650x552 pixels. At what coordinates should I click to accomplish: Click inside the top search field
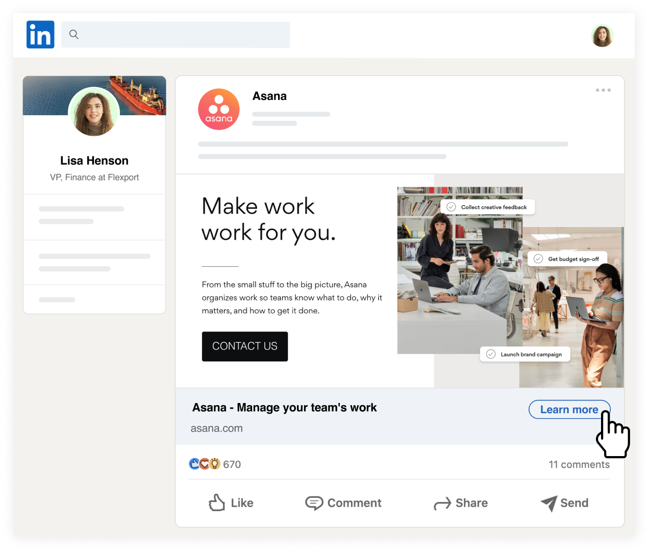[176, 35]
